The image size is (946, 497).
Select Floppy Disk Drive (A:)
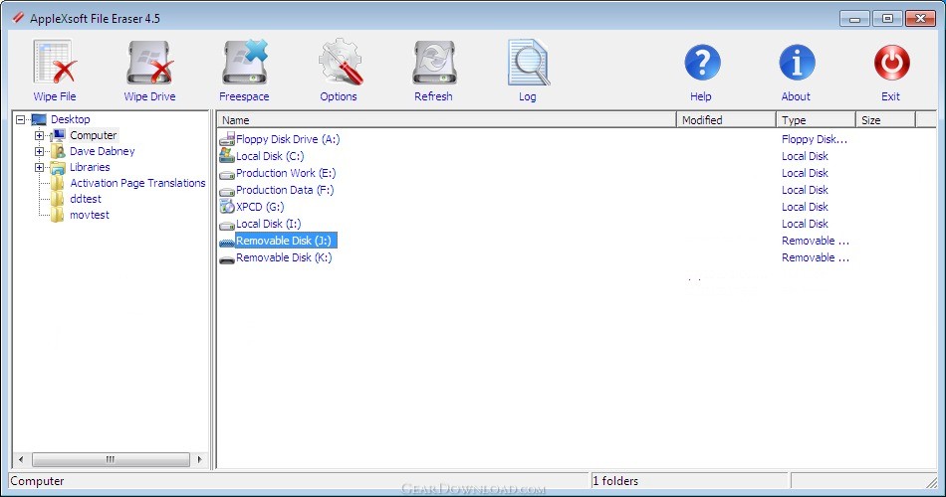tap(288, 139)
